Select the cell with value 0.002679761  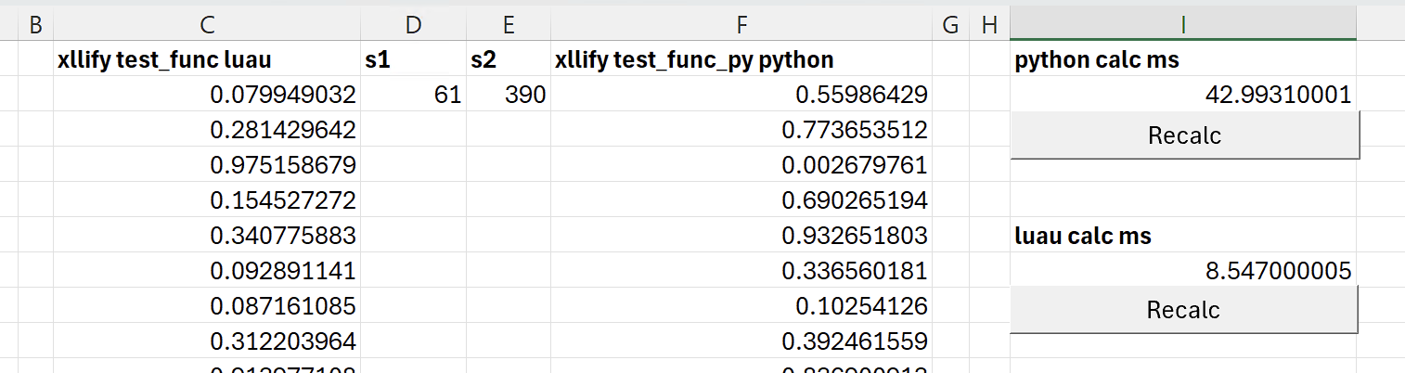(741, 164)
